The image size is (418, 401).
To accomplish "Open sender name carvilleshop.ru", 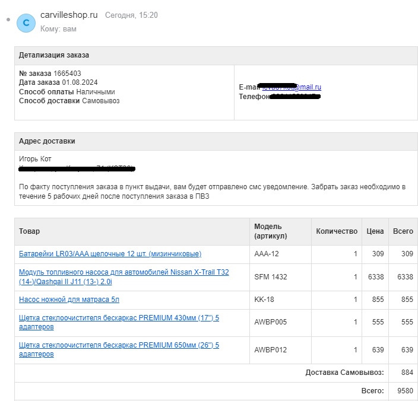I will [x=68, y=15].
